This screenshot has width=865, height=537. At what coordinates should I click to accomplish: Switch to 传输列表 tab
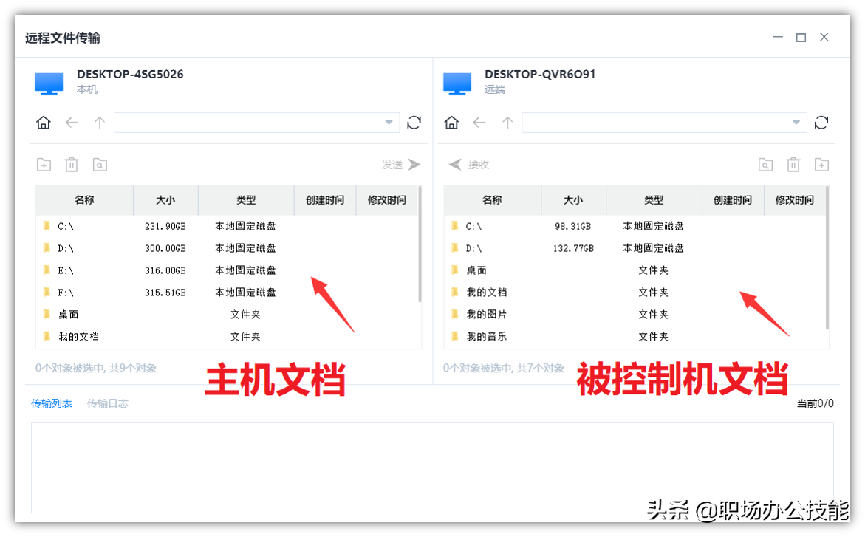(x=51, y=403)
